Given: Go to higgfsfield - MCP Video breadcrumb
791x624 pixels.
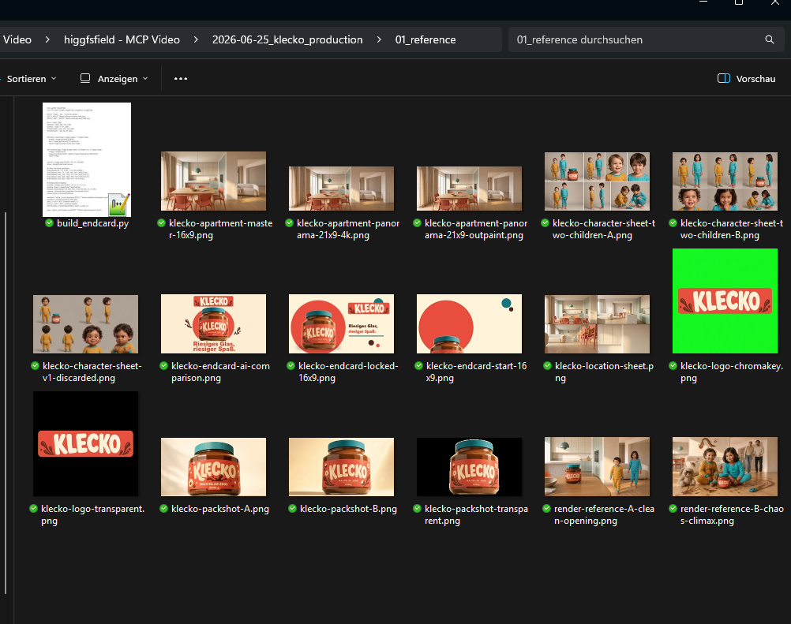Looking at the screenshot, I should (x=122, y=39).
